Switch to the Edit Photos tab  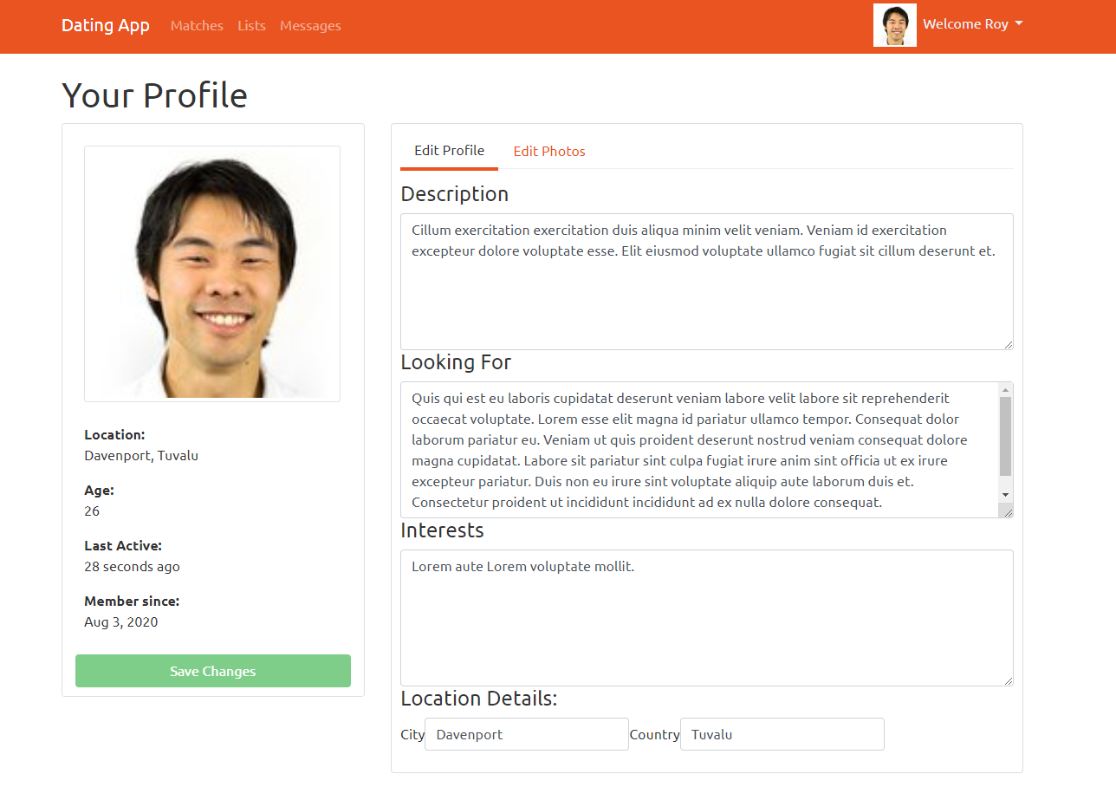(x=549, y=151)
